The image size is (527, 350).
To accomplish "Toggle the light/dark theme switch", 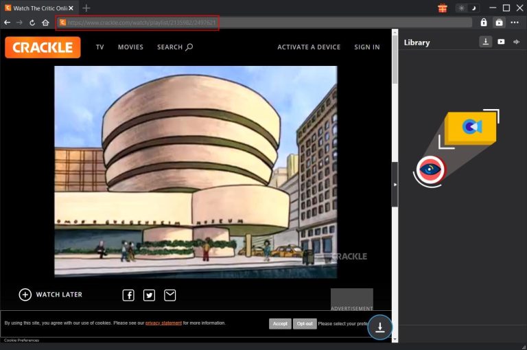I will point(467,8).
